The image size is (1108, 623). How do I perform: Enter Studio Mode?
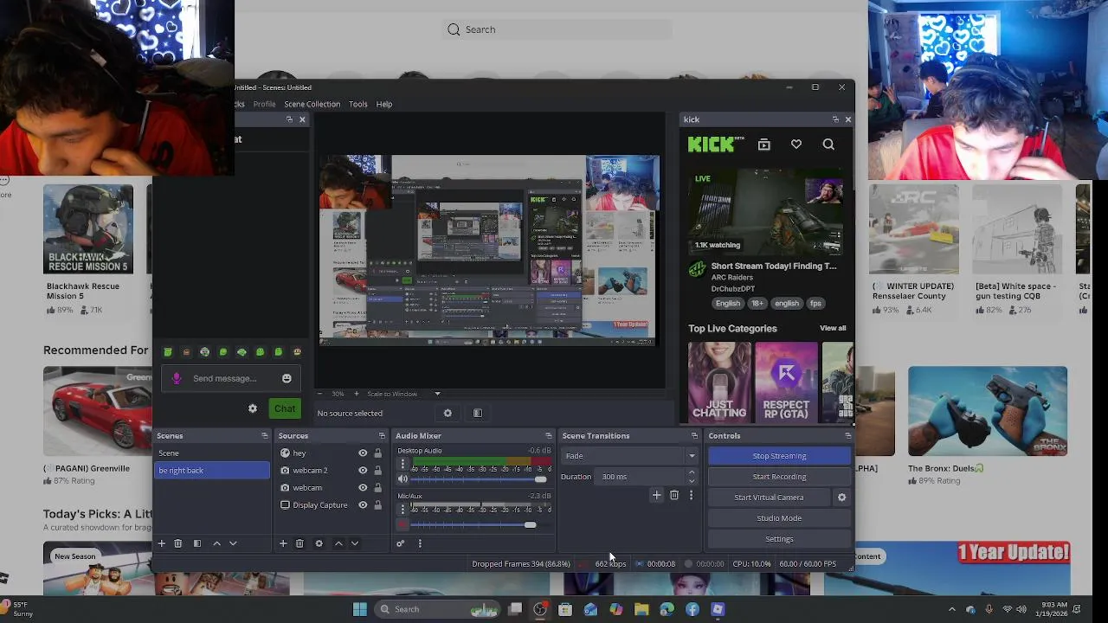779,518
